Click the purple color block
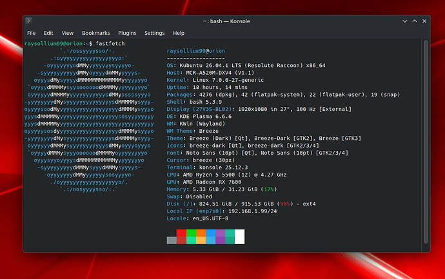The height and width of the screenshot is (279, 445). pyautogui.click(x=220, y=236)
